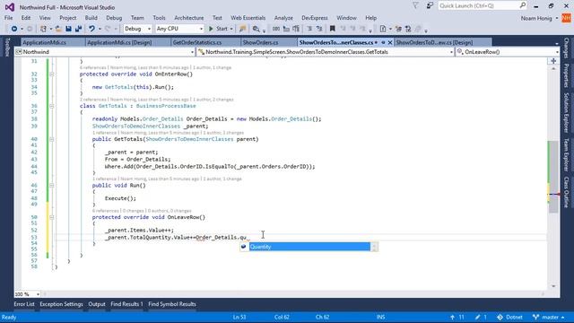The width and height of the screenshot is (574, 323).
Task: Click the split editor plus icon above scrollbar
Action: [553, 61]
